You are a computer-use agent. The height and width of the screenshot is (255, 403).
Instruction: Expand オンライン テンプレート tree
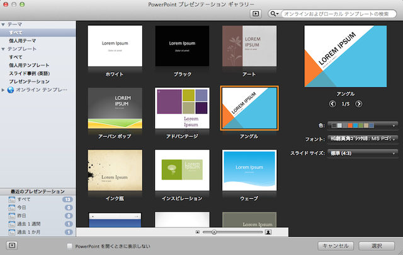[x=3, y=90]
